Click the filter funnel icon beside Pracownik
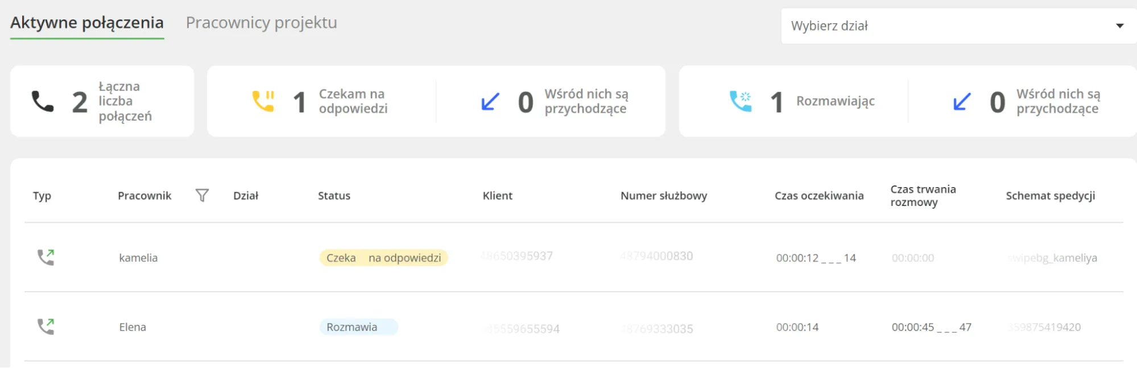 click(x=202, y=196)
